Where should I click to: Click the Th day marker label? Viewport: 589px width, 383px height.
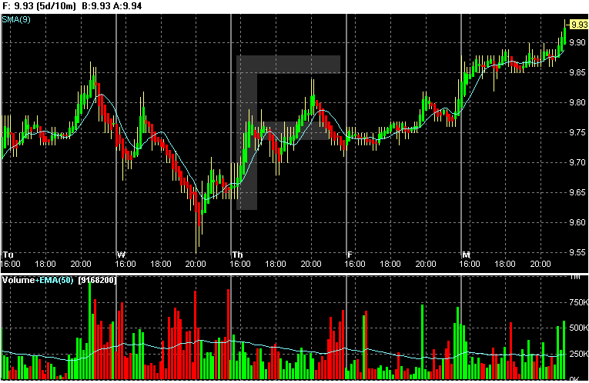click(x=237, y=255)
